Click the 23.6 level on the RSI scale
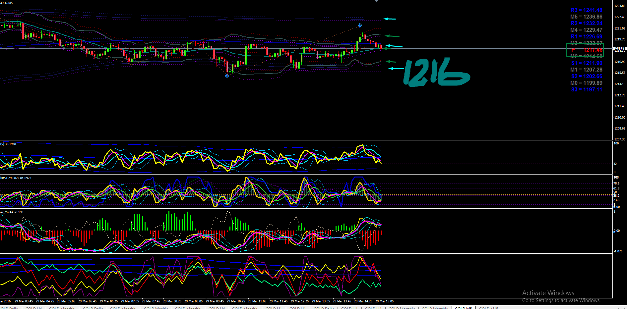This screenshot has width=627, height=309. pyautogui.click(x=616, y=200)
